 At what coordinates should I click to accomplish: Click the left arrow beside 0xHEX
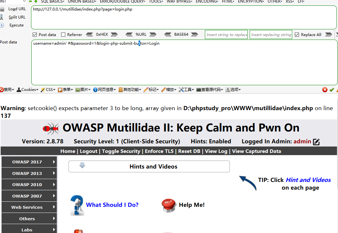tap(89, 34)
